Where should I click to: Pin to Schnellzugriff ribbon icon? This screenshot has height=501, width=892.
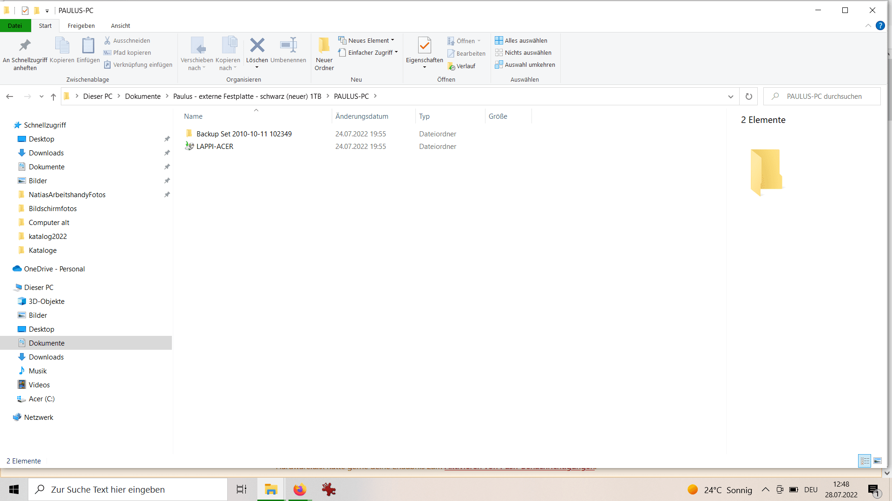(x=25, y=45)
